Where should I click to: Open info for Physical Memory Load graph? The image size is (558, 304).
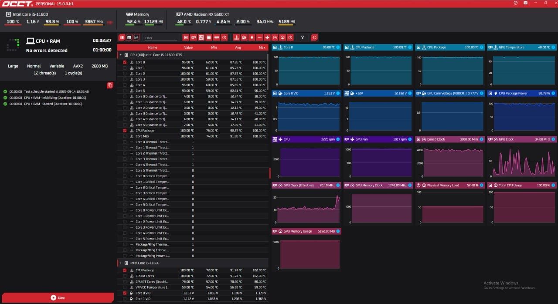482,185
